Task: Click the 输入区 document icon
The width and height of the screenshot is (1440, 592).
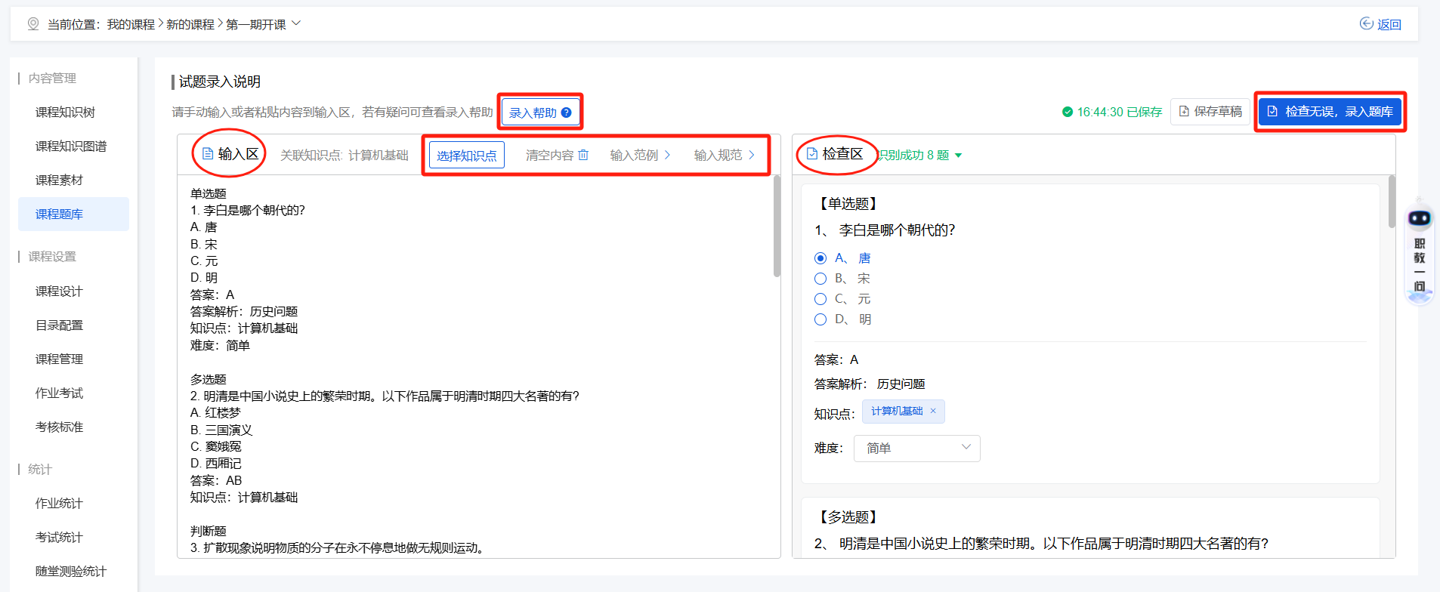Action: pos(208,154)
